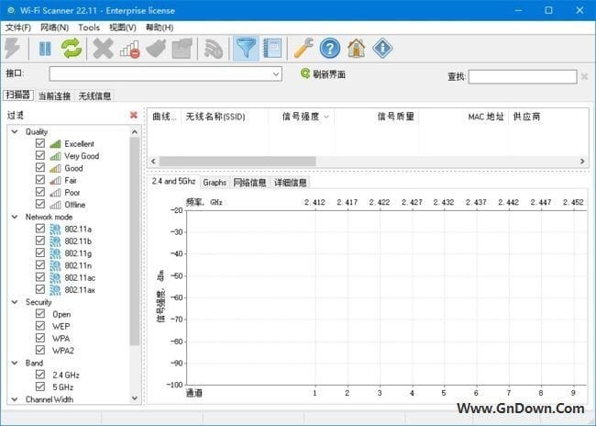
Task: Click the gray X delete toolbar icon
Action: pos(103,49)
